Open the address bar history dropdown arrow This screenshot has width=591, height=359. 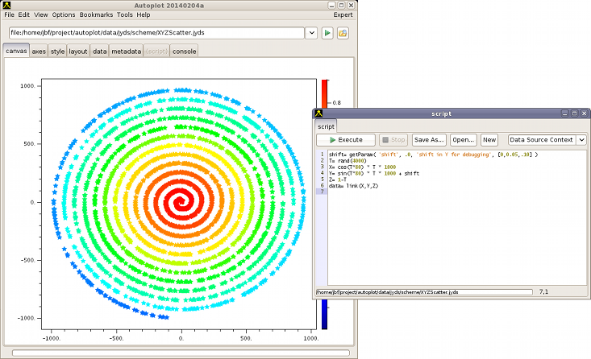(x=310, y=33)
